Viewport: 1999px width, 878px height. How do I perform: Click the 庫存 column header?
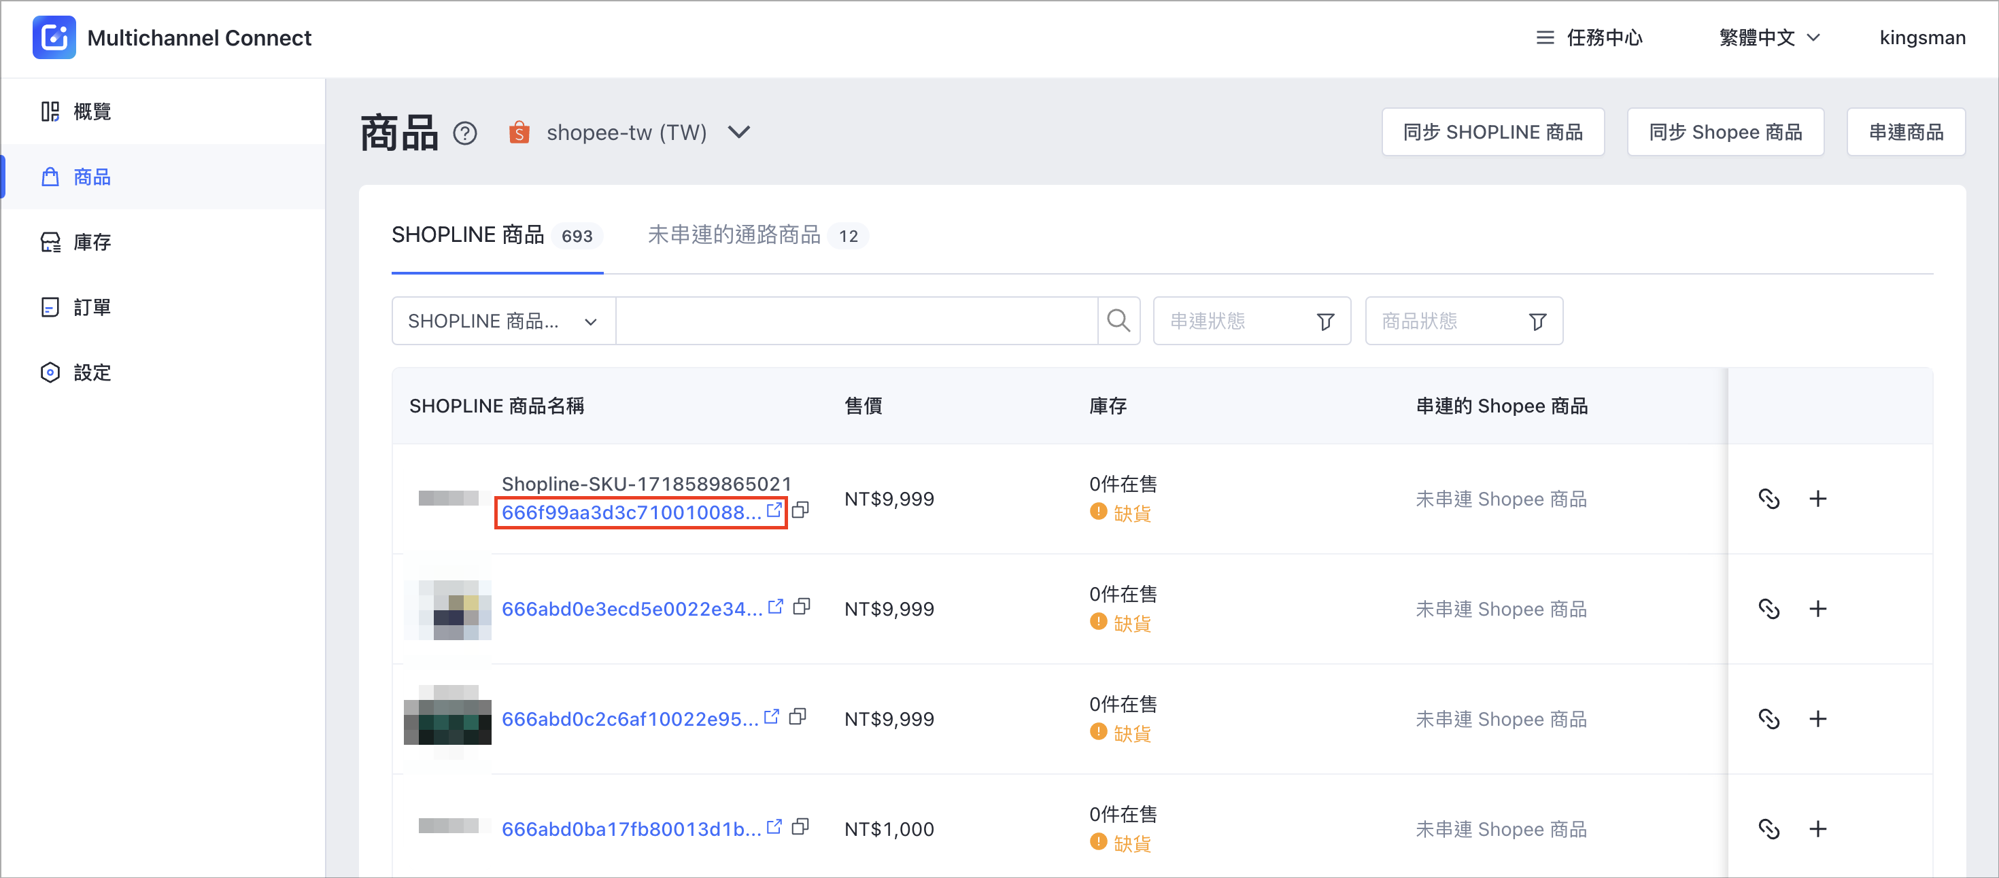click(1108, 406)
